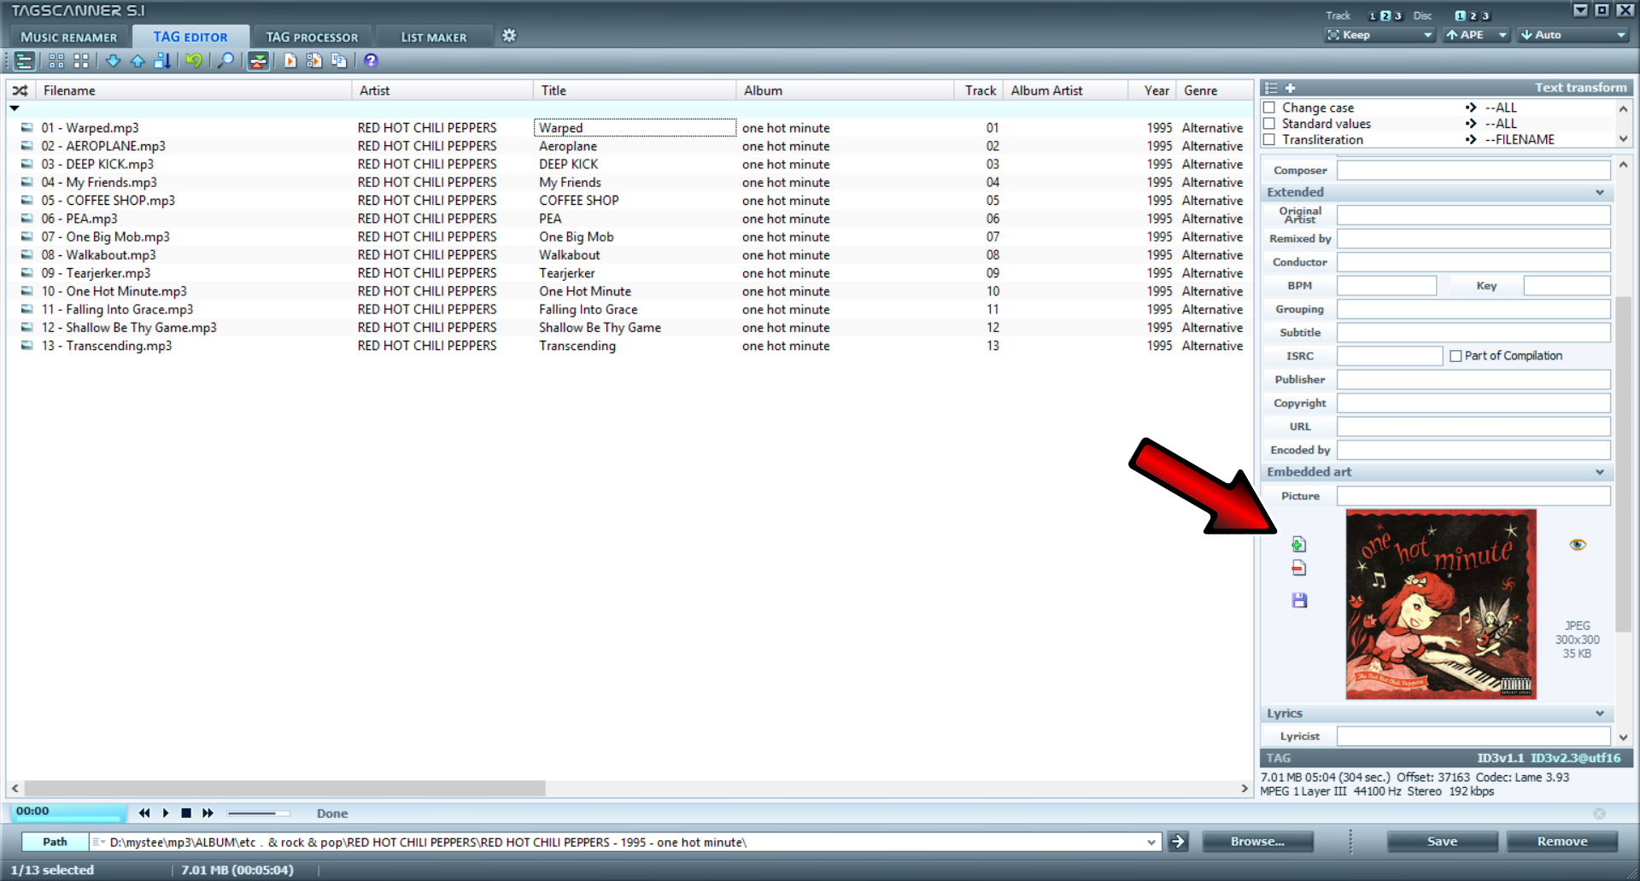Click the invert selection grid icon
The width and height of the screenshot is (1640, 881).
81,61
